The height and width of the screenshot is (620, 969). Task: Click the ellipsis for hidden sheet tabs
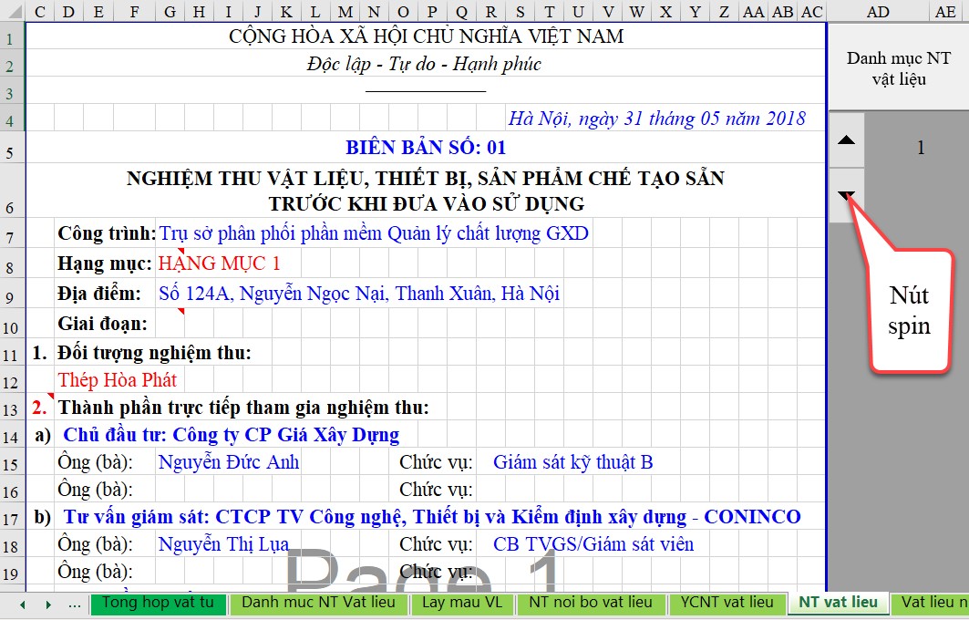point(74,604)
